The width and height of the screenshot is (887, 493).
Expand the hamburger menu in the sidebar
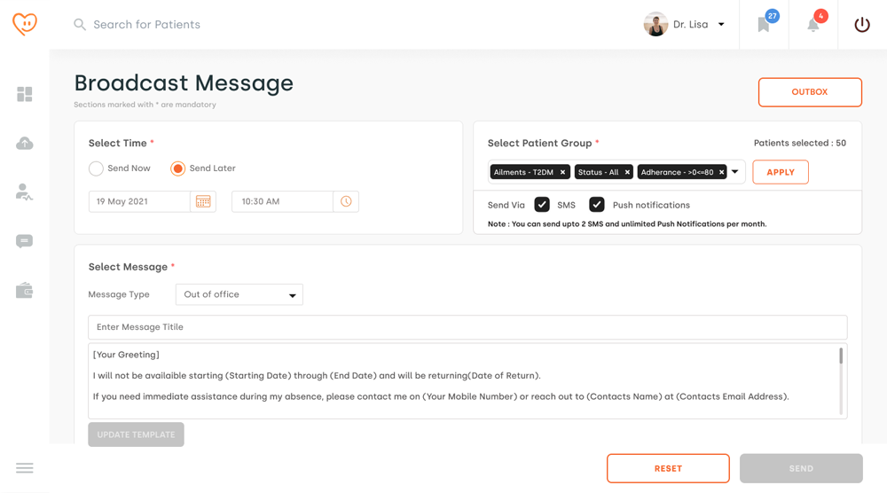[x=25, y=468]
